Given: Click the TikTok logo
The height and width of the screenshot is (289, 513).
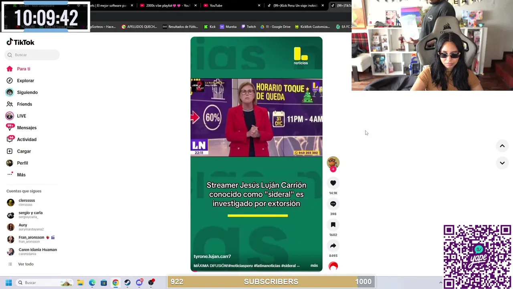Looking at the screenshot, I should coord(20,42).
